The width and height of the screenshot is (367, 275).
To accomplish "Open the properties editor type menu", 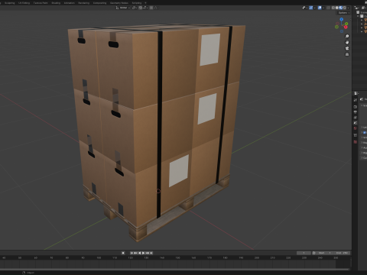I will coord(356,93).
